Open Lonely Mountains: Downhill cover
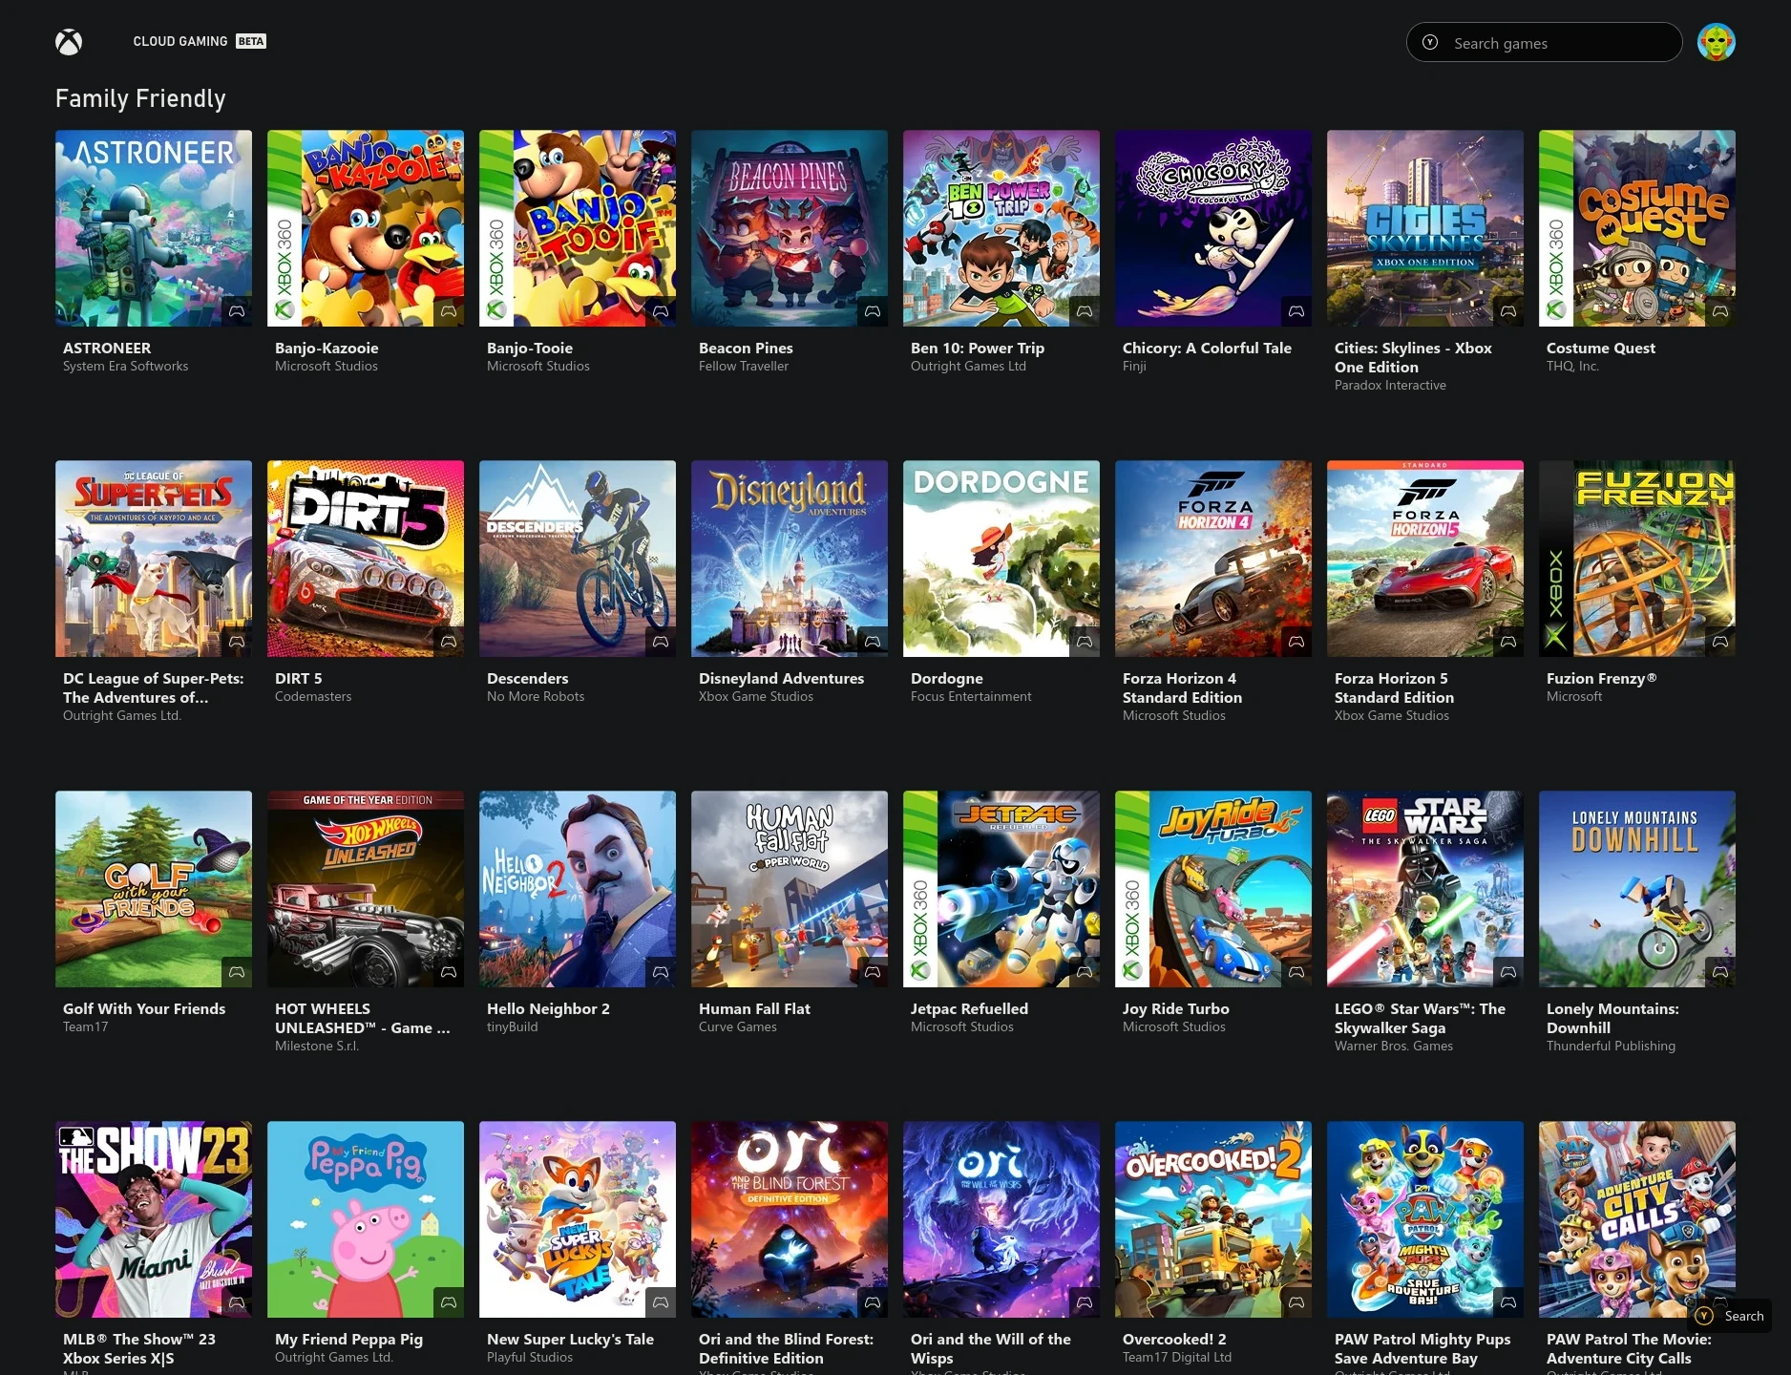Viewport: 1791px width, 1375px height. click(1637, 889)
